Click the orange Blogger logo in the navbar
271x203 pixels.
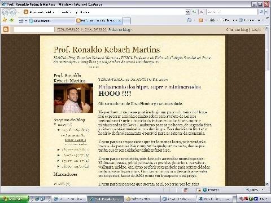6,29
